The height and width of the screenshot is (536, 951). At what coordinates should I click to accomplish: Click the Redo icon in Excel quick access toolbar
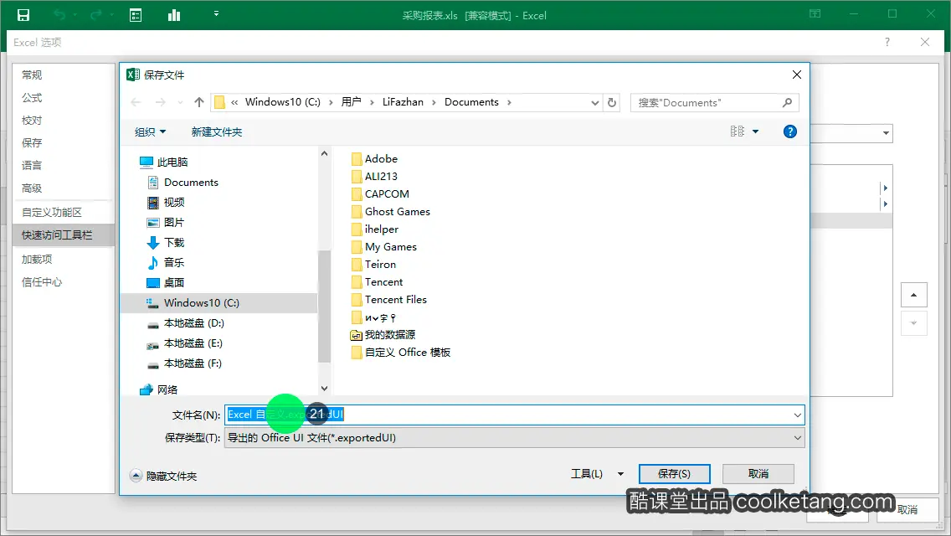coord(95,15)
